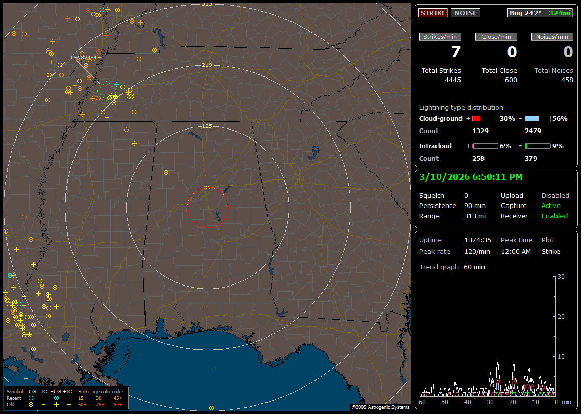The image size is (581, 414).
Task: Click the Old -CG symbol in legend
Action: 31,404
